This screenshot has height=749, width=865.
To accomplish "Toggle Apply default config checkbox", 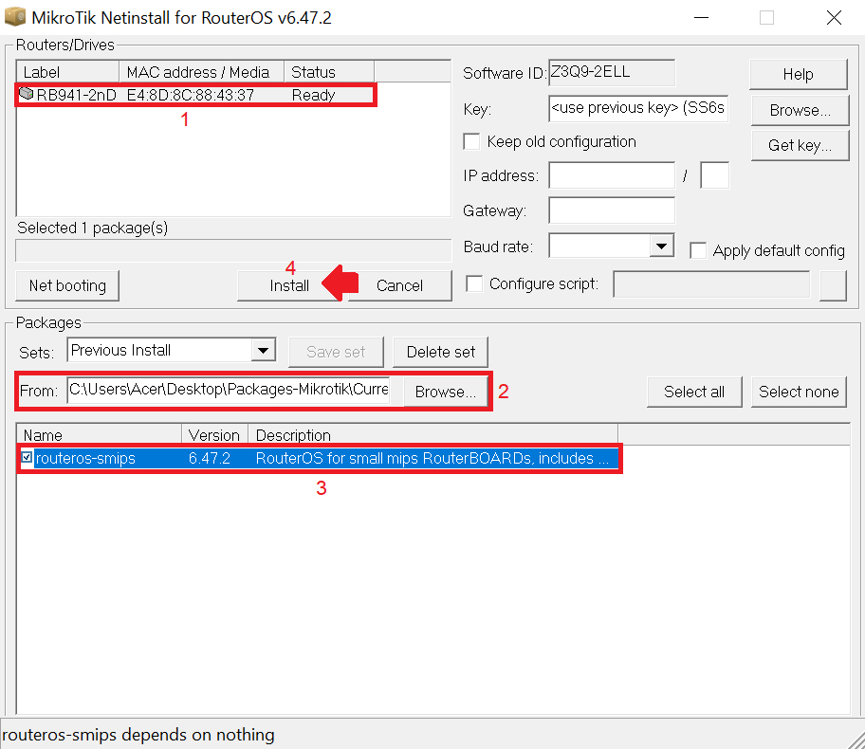I will pyautogui.click(x=698, y=250).
